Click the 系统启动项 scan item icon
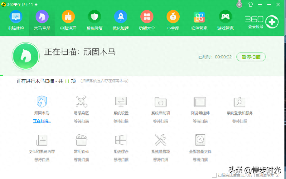Image resolution: width=286 pixels, height=179 pixels. pos(161,102)
